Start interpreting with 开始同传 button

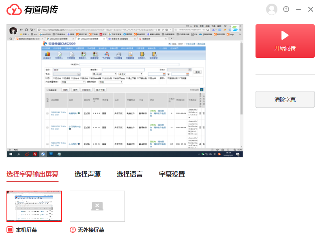(x=285, y=41)
